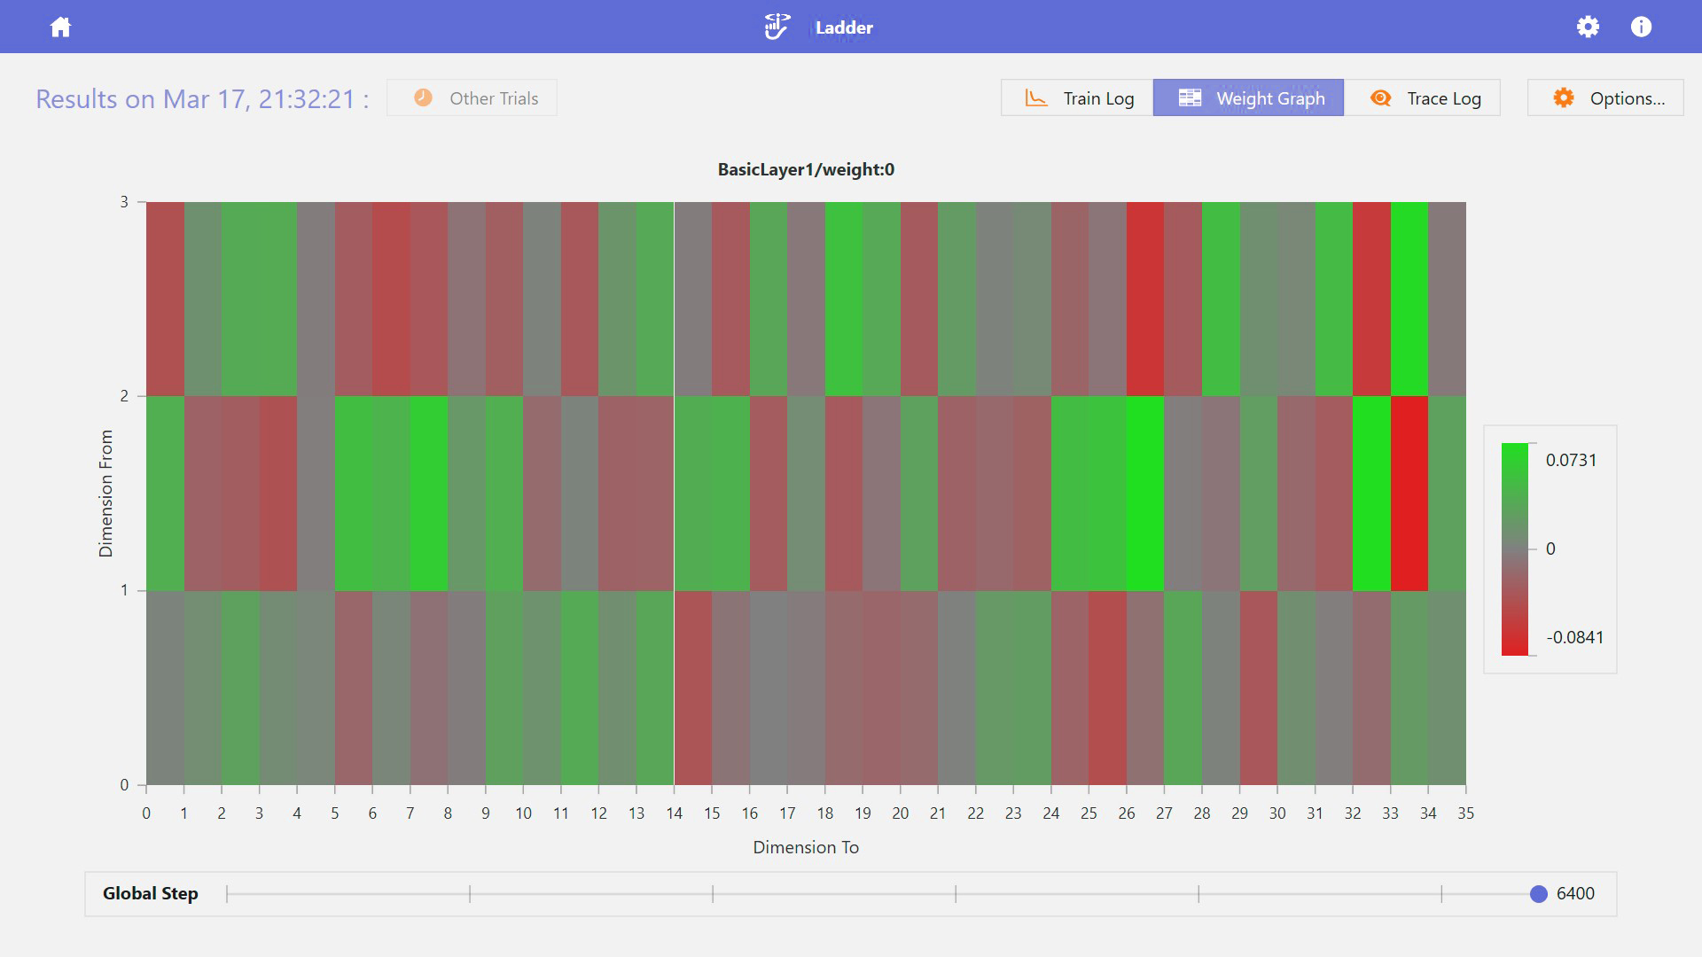Screen dimensions: 1702x957
Task: Open the Other Trials button
Action: click(x=493, y=98)
